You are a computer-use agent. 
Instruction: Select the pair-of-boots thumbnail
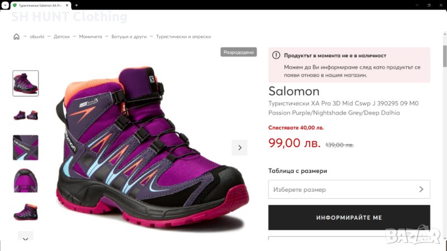pyautogui.click(x=26, y=115)
